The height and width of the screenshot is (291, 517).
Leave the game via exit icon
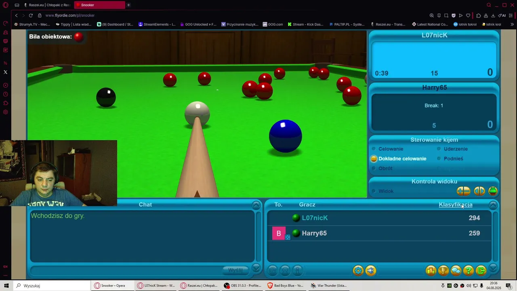point(481,270)
